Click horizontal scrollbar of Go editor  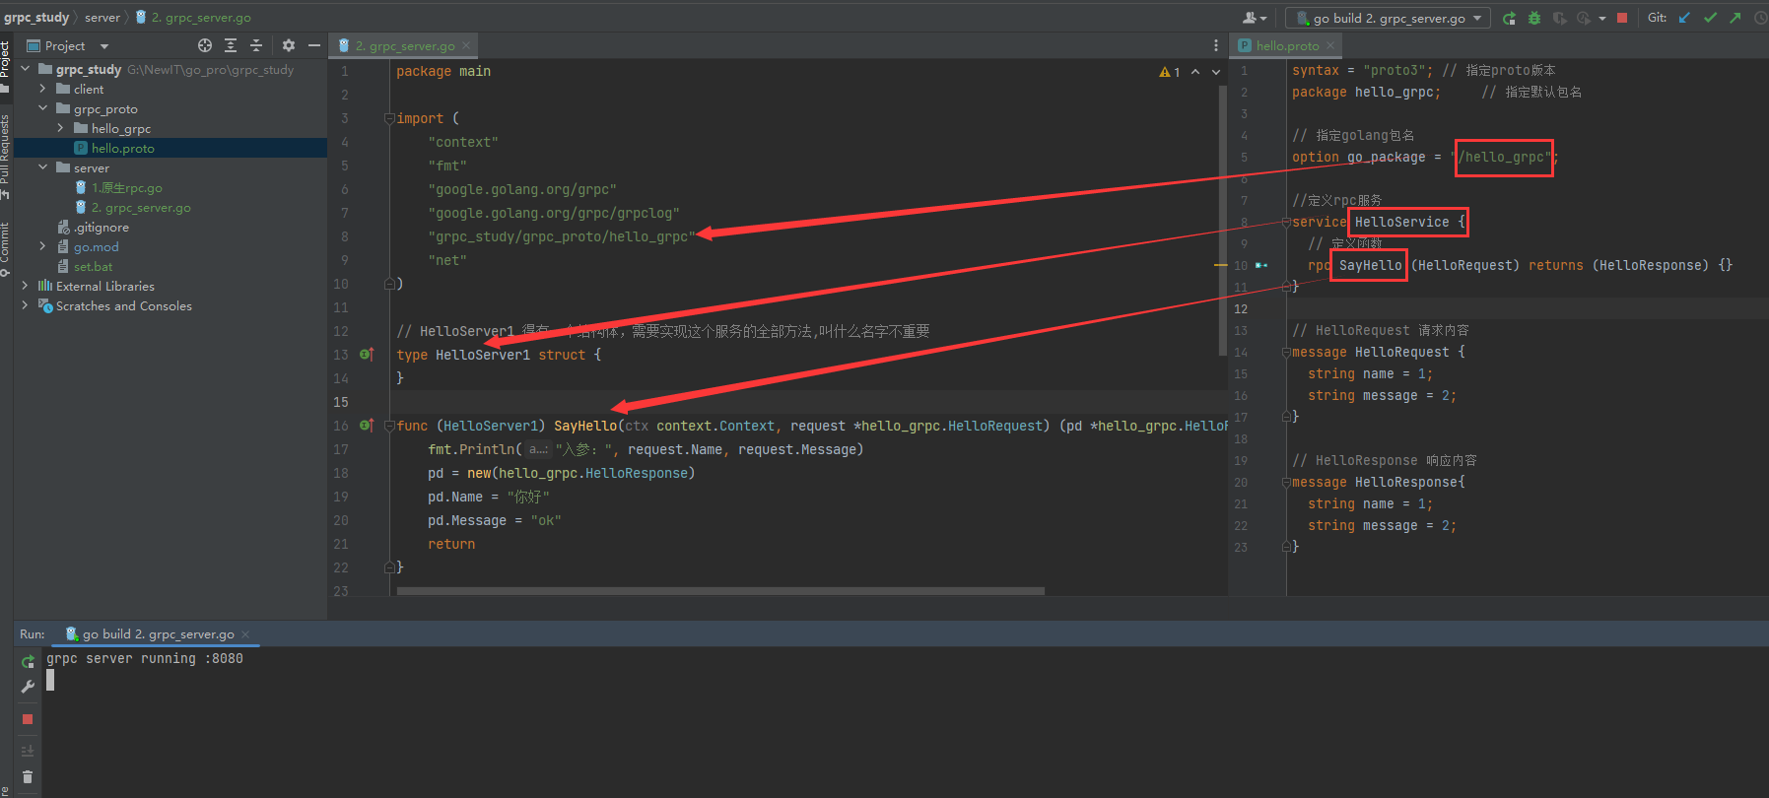click(720, 591)
